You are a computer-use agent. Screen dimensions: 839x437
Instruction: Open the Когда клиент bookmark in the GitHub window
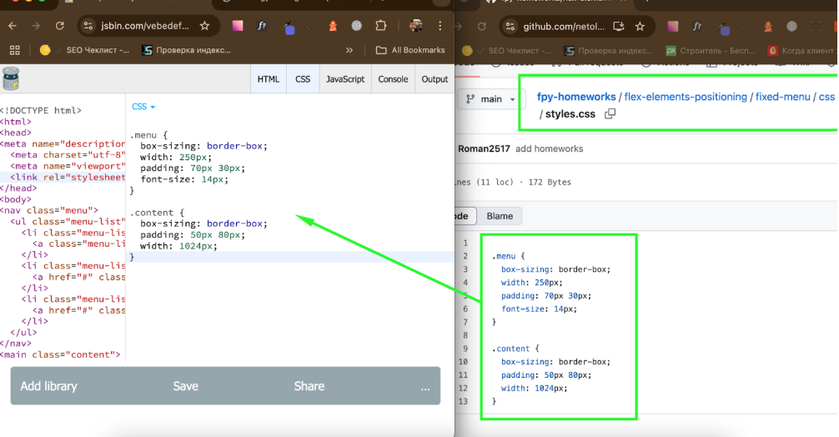802,51
